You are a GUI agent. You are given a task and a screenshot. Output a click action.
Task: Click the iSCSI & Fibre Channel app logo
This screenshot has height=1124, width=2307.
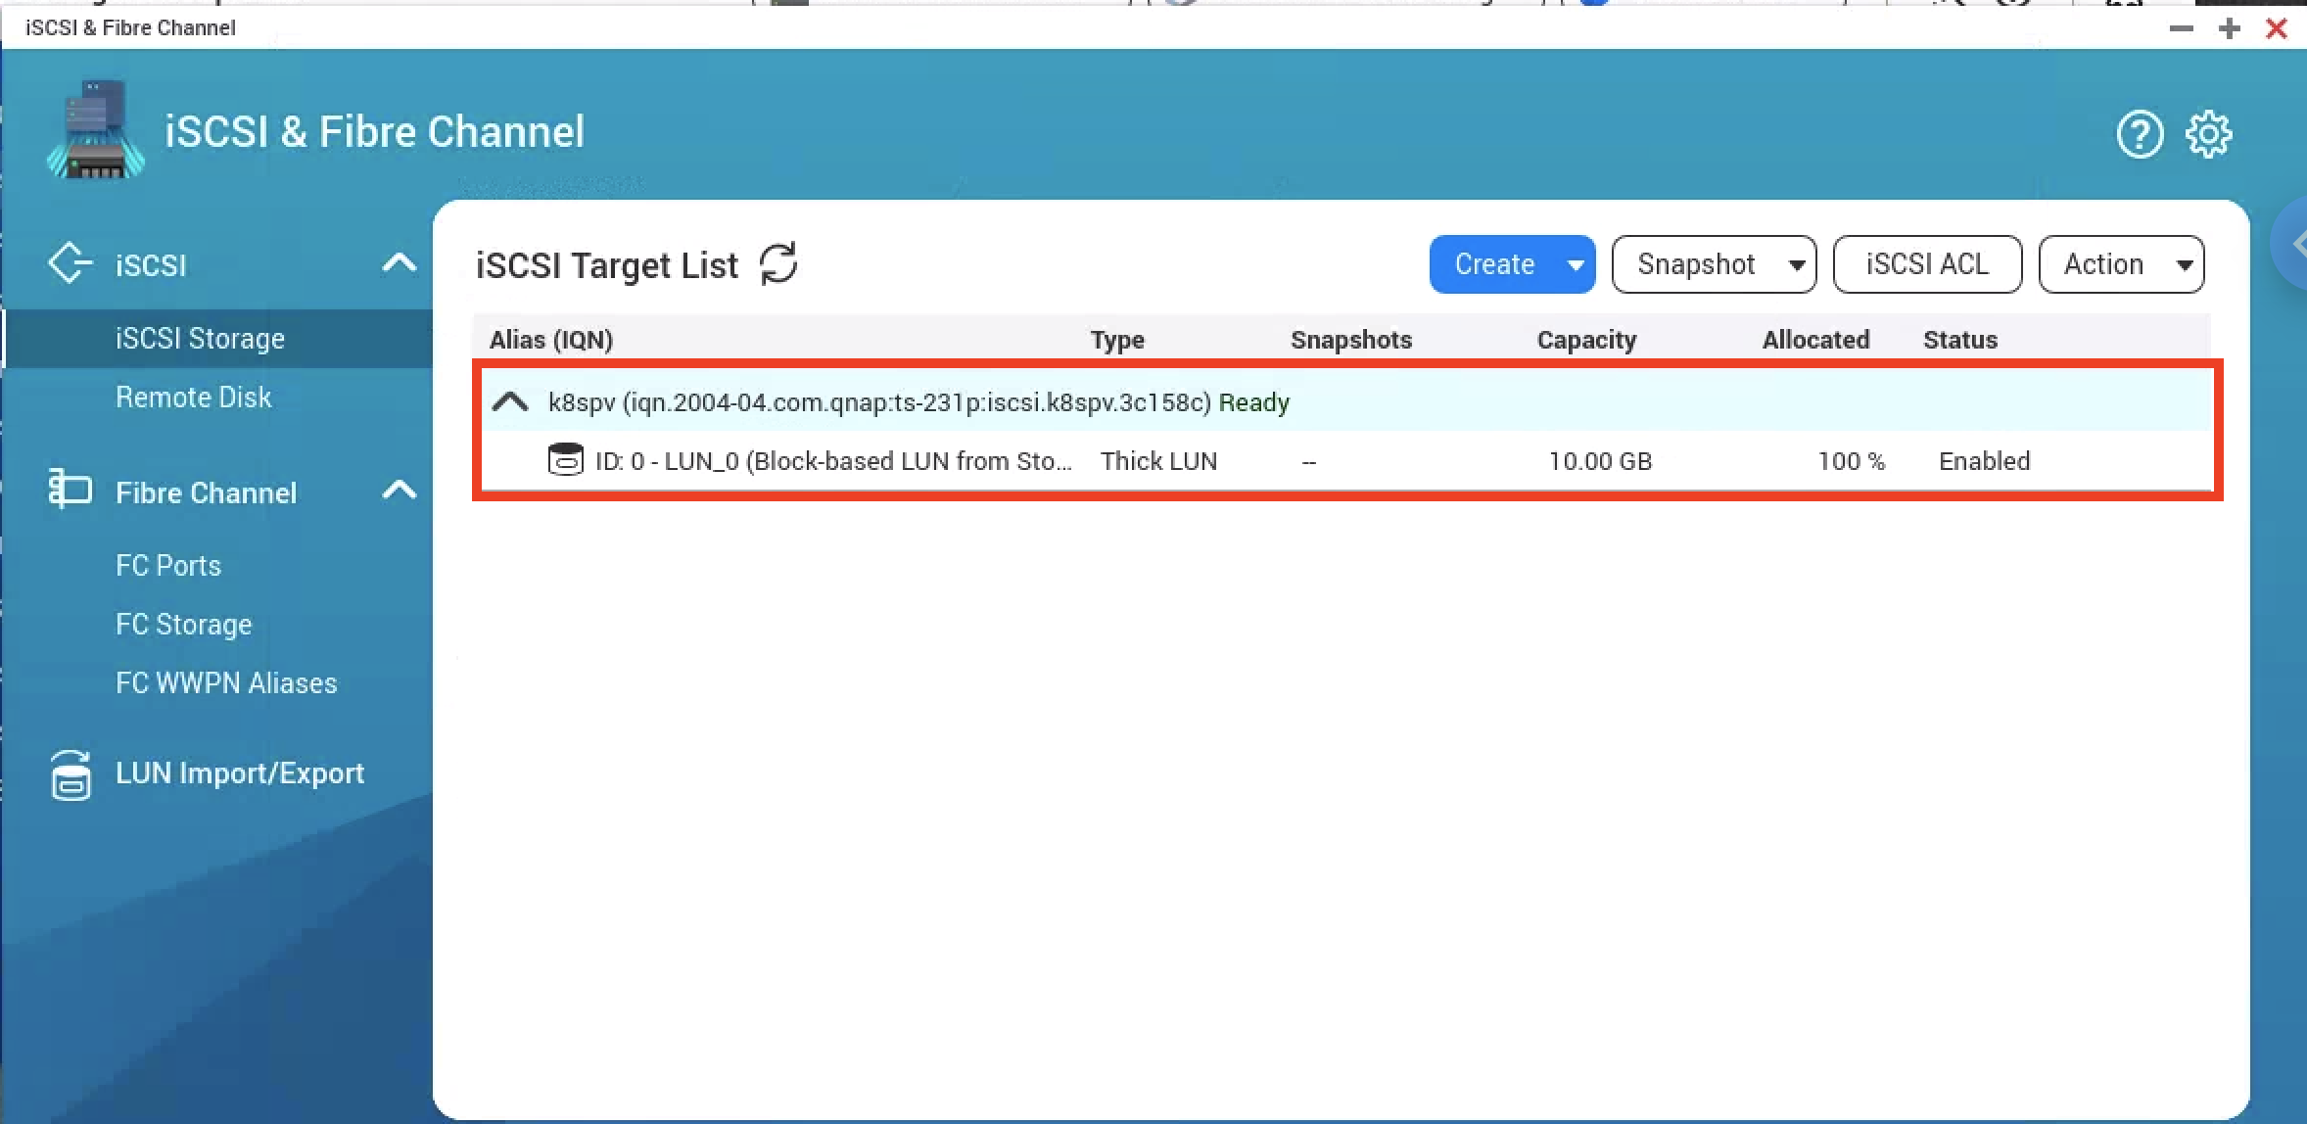96,129
